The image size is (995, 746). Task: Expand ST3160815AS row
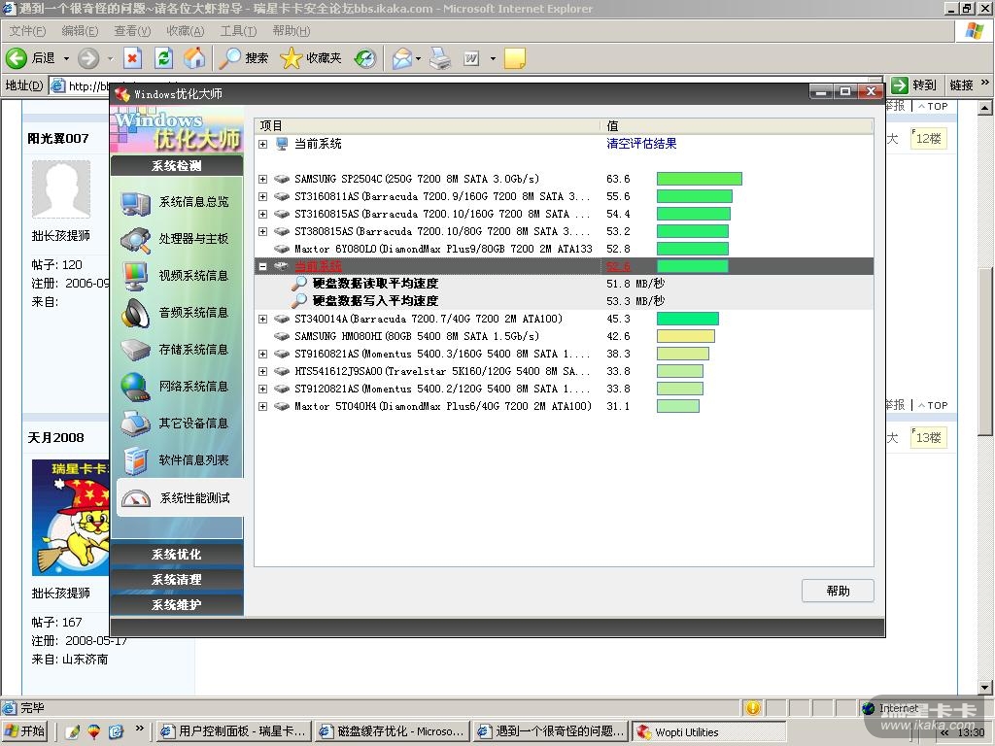tap(262, 214)
